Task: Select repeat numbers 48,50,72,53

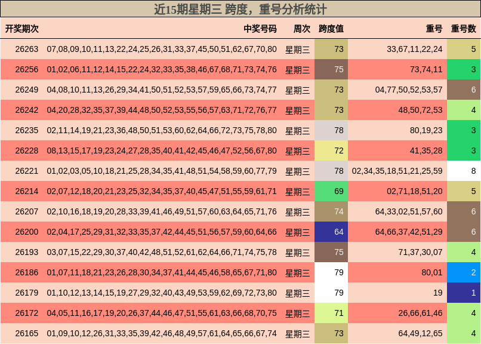Action: tap(420, 110)
